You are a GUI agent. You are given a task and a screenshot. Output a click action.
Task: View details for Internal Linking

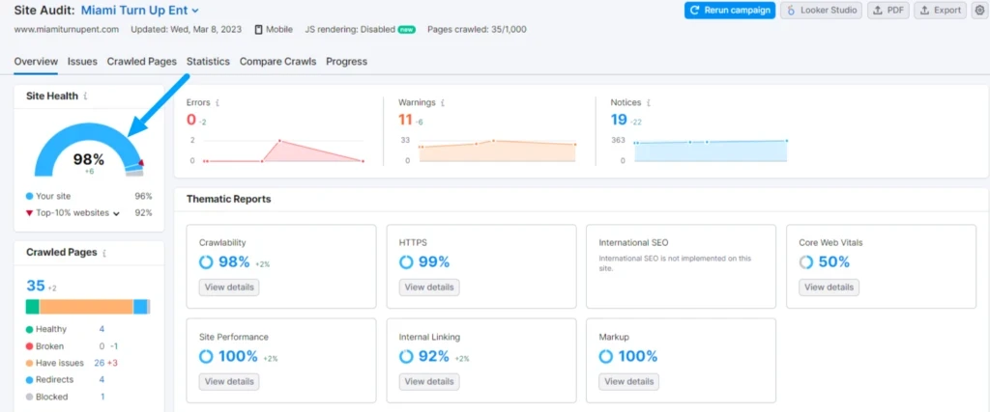429,382
